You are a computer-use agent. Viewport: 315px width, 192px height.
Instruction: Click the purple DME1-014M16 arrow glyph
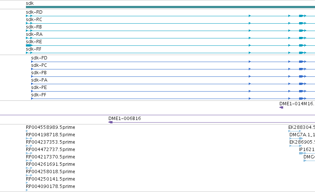[x=281, y=107]
